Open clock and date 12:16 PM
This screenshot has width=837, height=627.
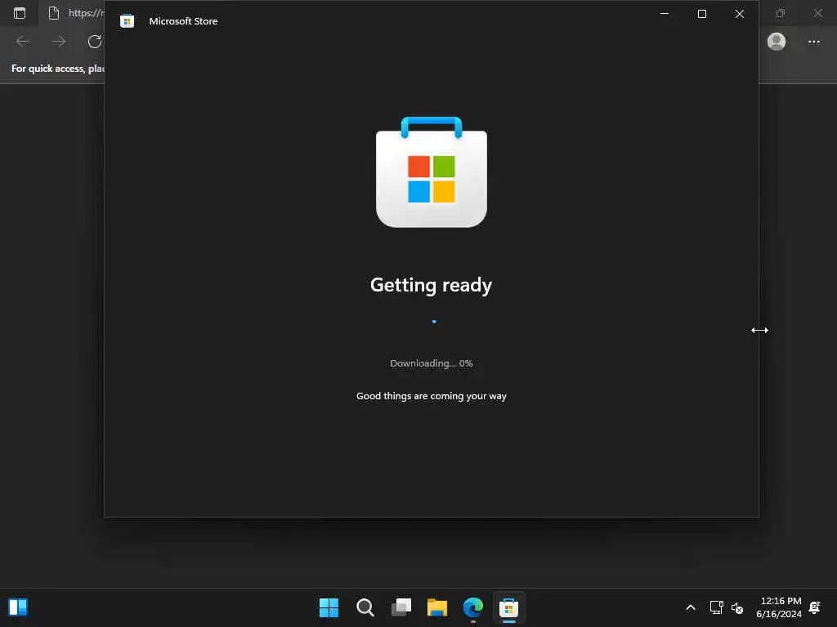pyautogui.click(x=779, y=607)
